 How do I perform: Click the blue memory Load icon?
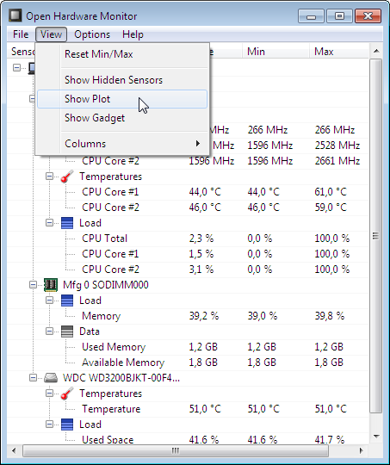click(67, 301)
